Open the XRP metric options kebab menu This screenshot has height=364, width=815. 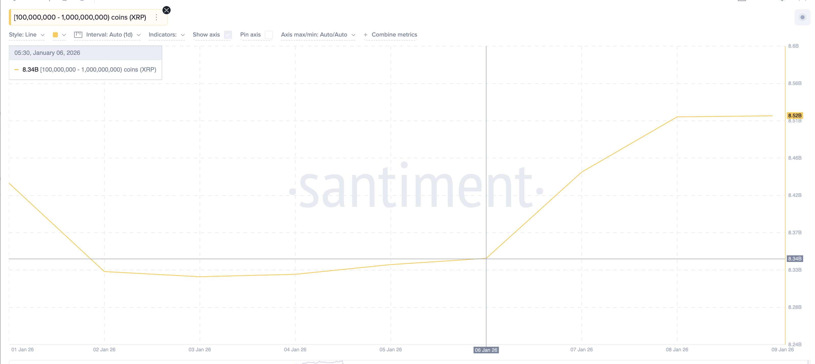click(x=156, y=17)
